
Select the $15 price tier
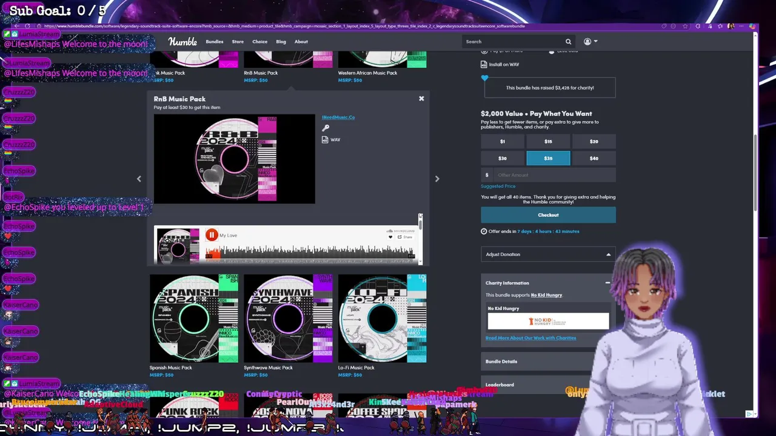(x=548, y=142)
